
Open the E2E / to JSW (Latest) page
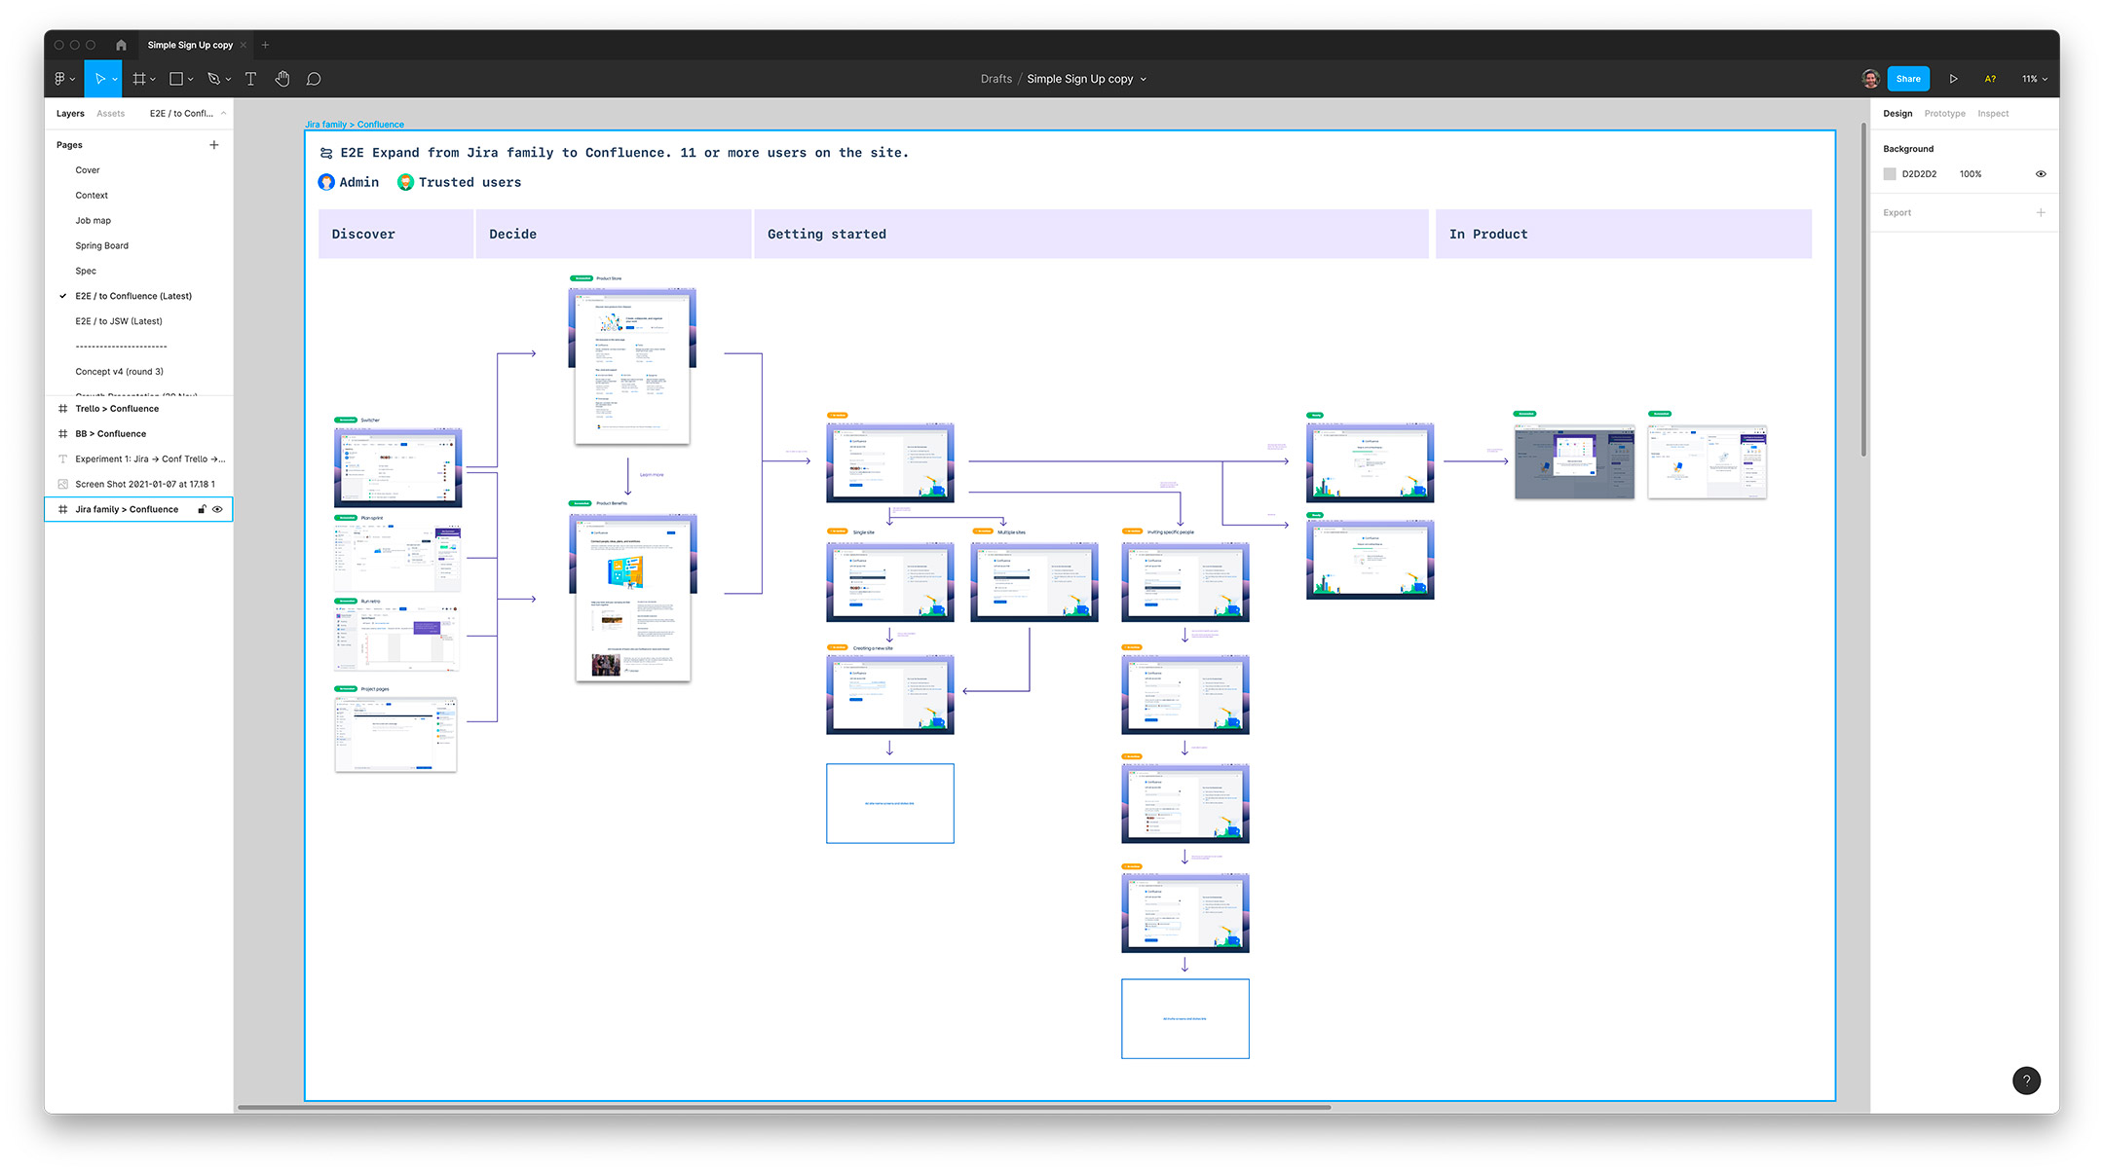coord(119,321)
